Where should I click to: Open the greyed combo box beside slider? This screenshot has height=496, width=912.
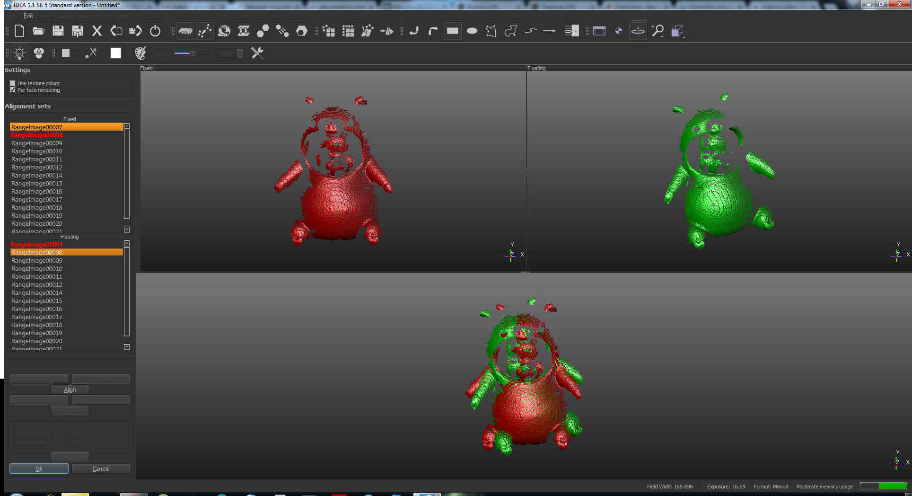[229, 53]
